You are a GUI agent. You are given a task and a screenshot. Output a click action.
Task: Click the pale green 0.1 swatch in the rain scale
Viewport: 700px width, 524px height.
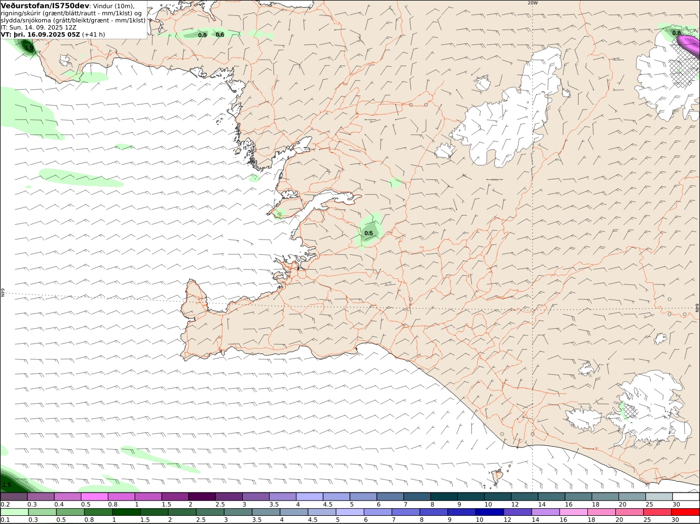pos(14,512)
